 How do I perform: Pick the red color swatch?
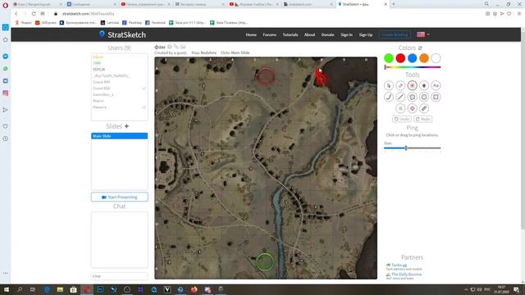(x=400, y=58)
